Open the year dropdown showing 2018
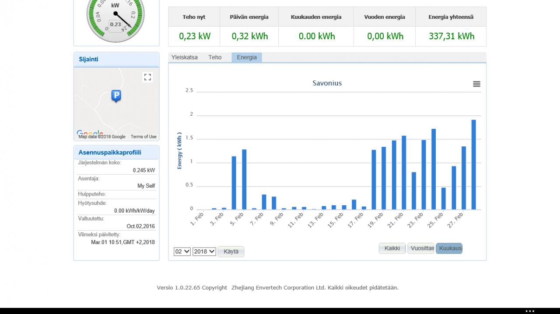 pyautogui.click(x=204, y=252)
